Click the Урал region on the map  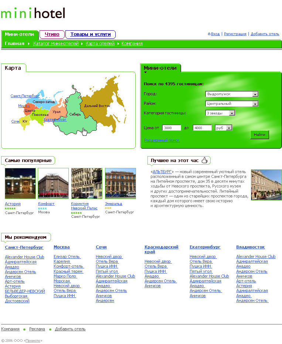[57, 112]
